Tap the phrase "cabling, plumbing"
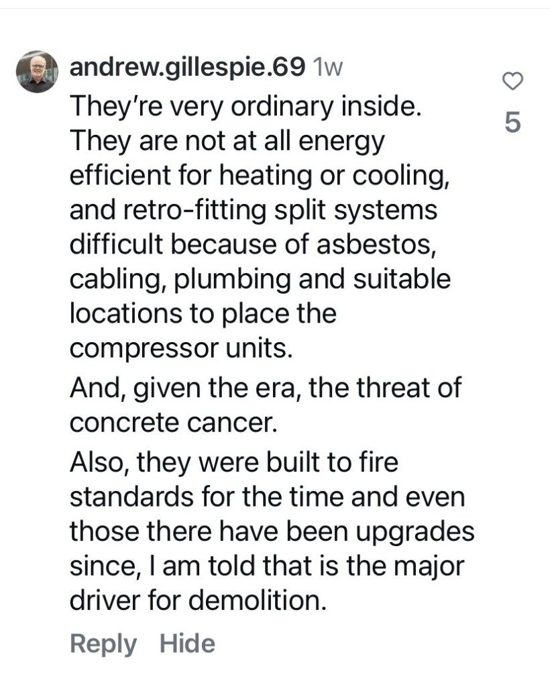Screen dimensions: 550x687 (x=183, y=280)
